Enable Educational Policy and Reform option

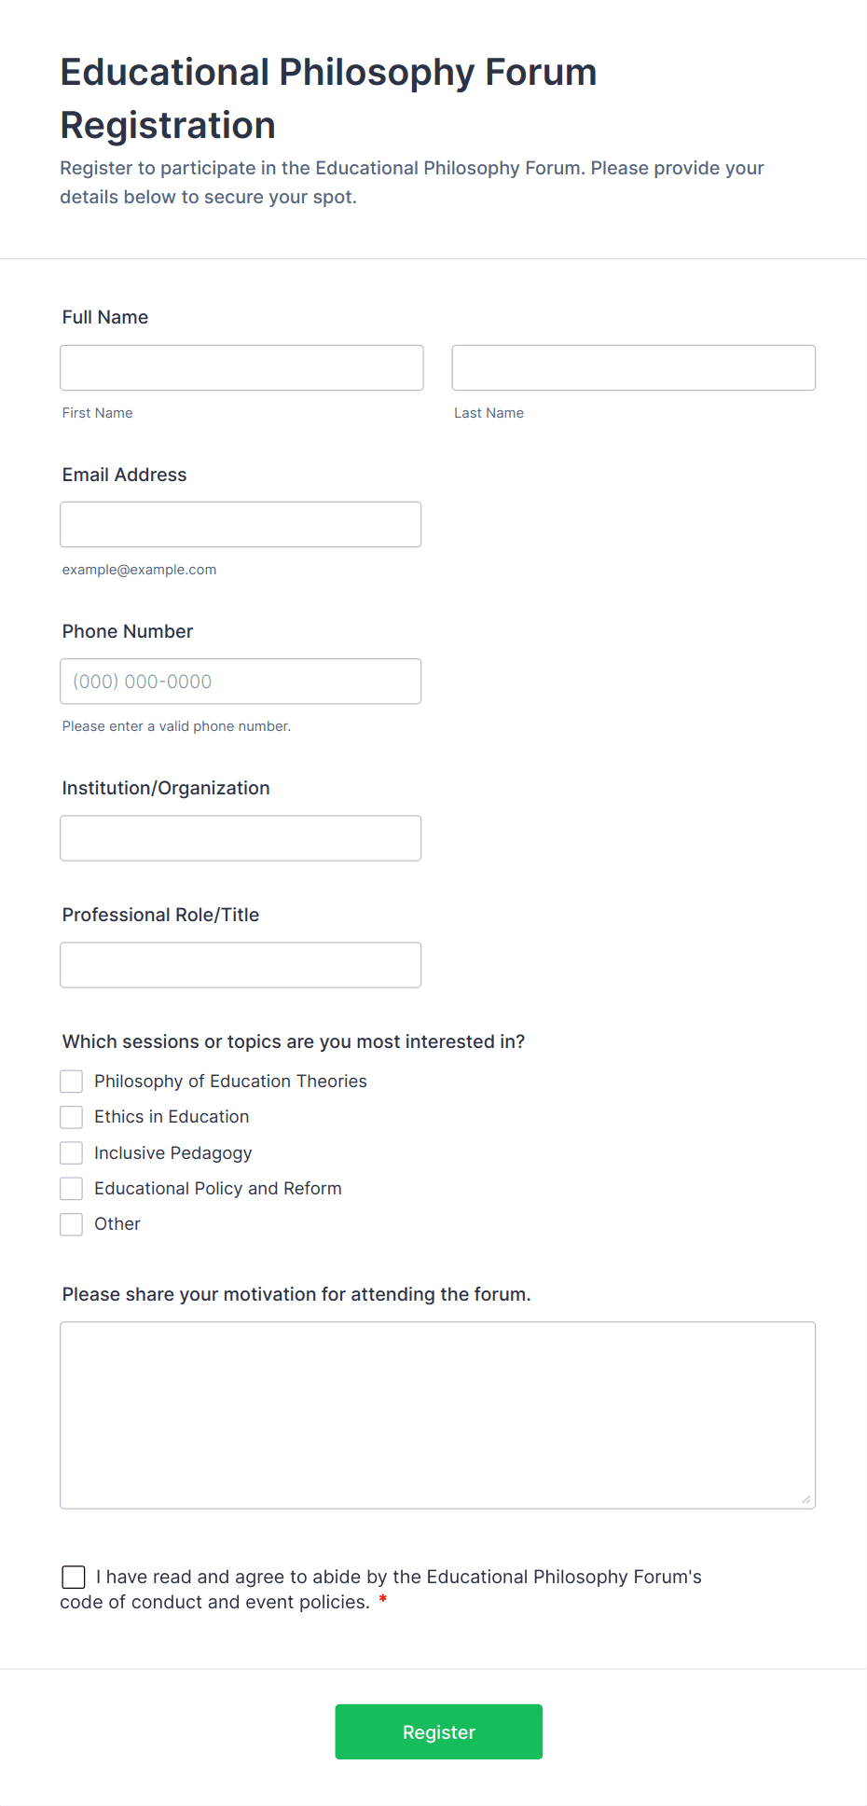pyautogui.click(x=72, y=1188)
